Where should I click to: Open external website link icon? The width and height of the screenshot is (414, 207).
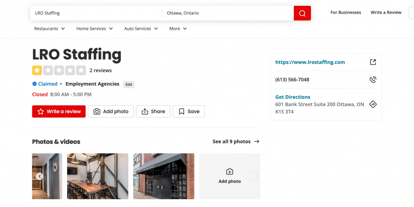[373, 62]
